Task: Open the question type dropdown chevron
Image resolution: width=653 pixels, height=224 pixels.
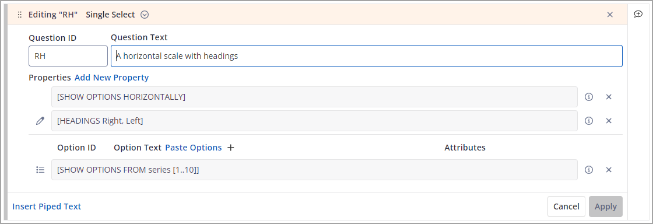Action: tap(145, 15)
